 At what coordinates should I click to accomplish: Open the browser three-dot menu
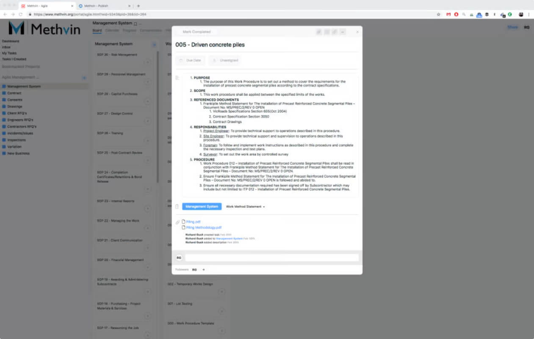tap(529, 14)
